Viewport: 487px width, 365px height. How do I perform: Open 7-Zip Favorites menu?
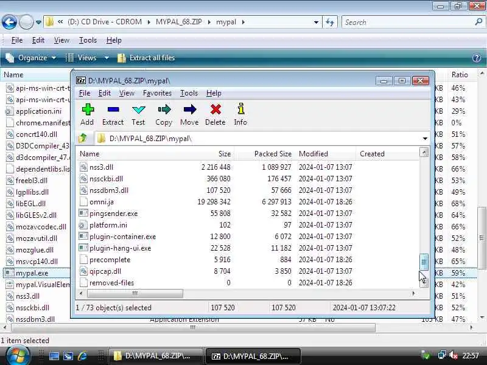[x=157, y=93]
